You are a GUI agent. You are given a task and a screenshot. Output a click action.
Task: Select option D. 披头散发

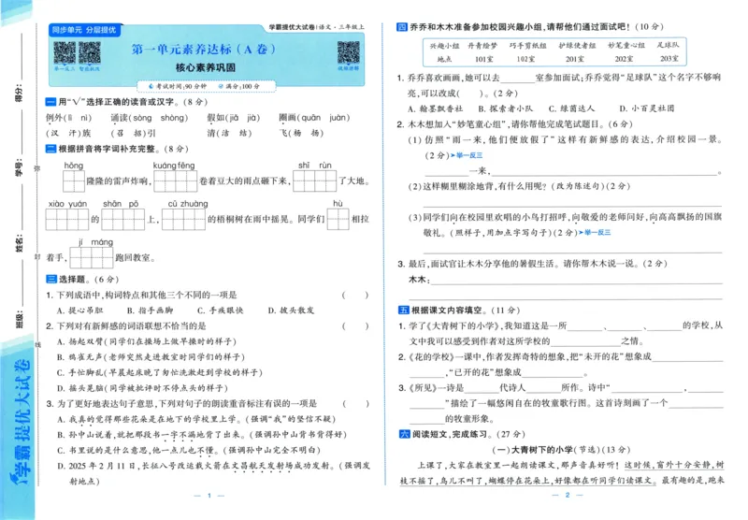click(x=291, y=311)
